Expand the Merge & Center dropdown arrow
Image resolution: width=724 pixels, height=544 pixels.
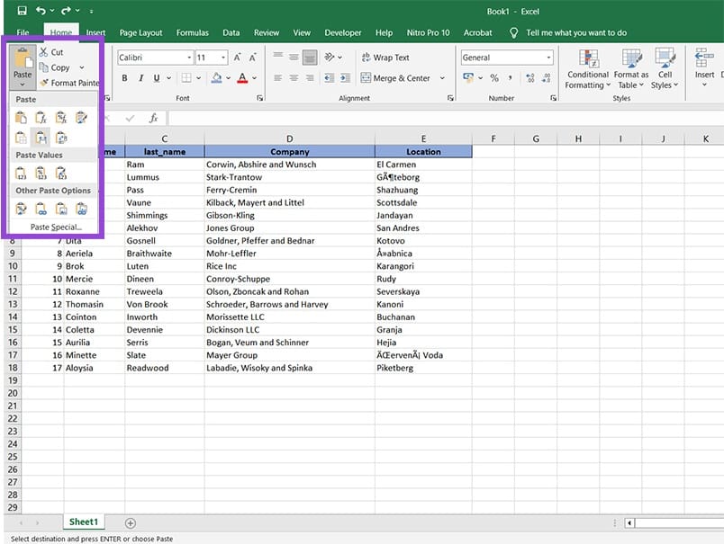tap(442, 78)
